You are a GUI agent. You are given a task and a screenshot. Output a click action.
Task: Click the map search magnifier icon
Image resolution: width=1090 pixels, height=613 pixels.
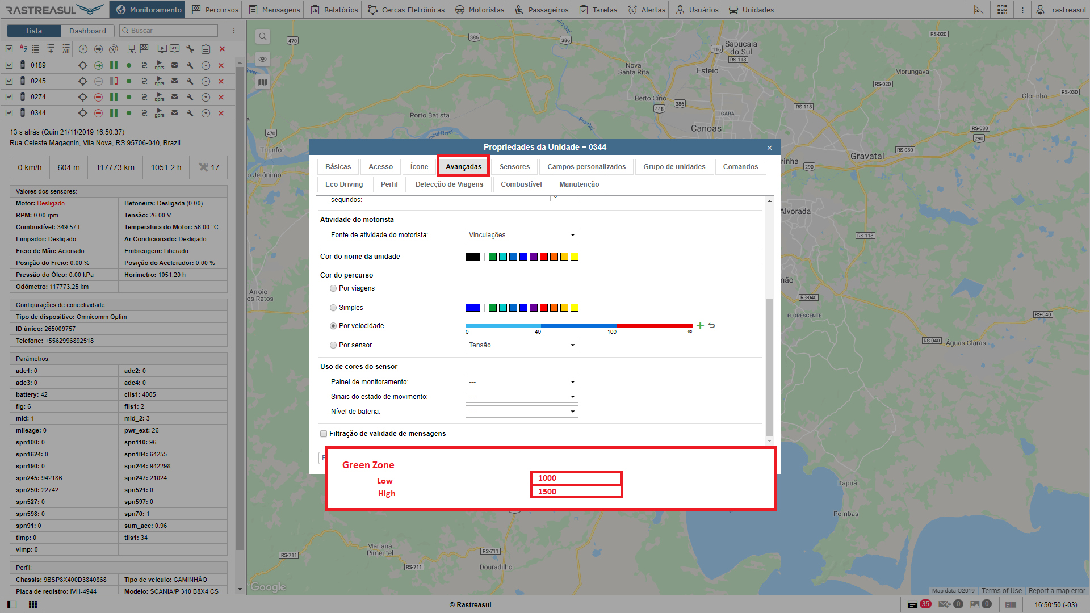(263, 37)
